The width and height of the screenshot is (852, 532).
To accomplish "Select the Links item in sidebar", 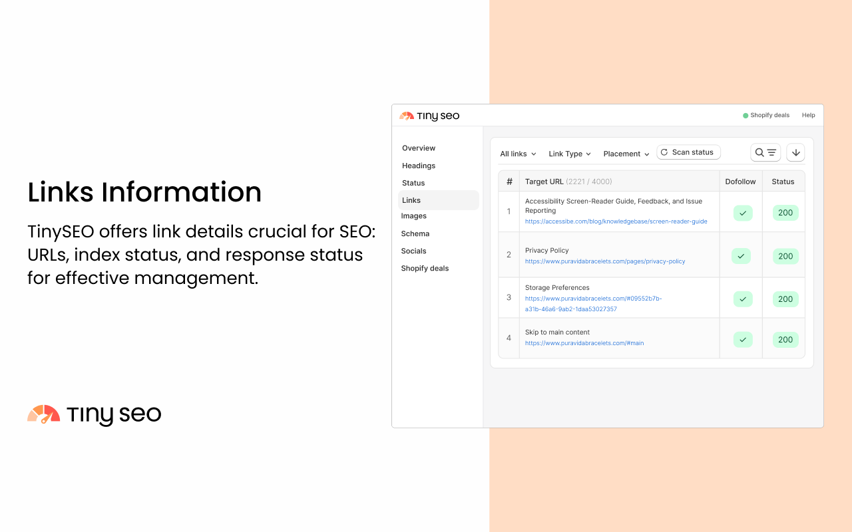I will 439,200.
